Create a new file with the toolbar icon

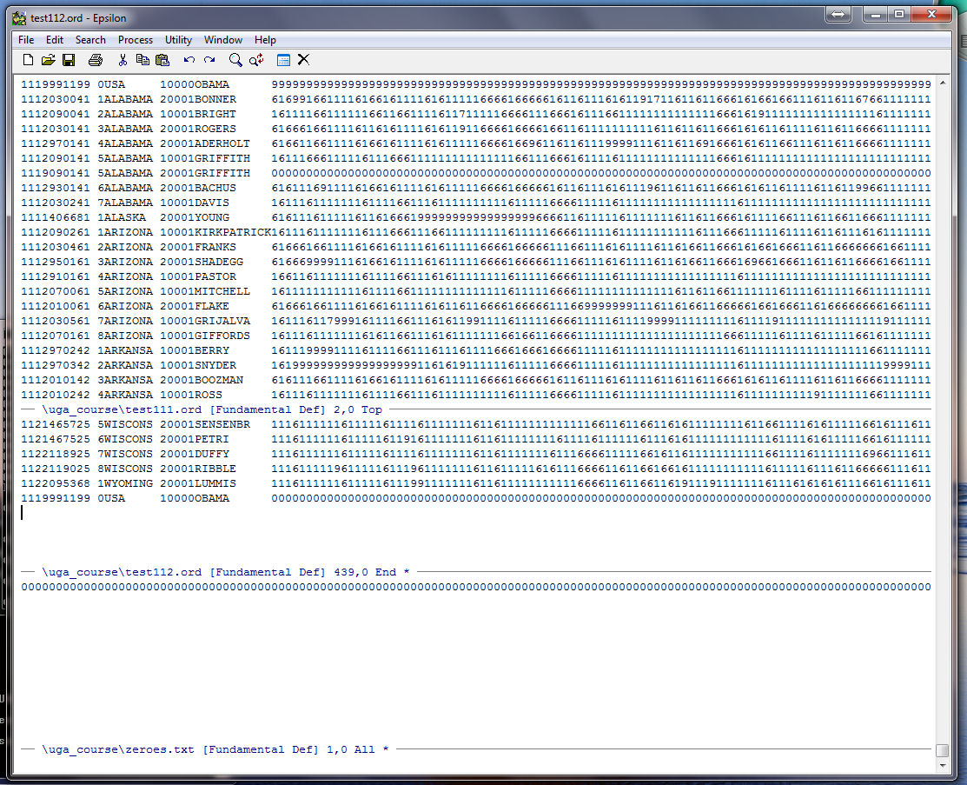tap(28, 60)
